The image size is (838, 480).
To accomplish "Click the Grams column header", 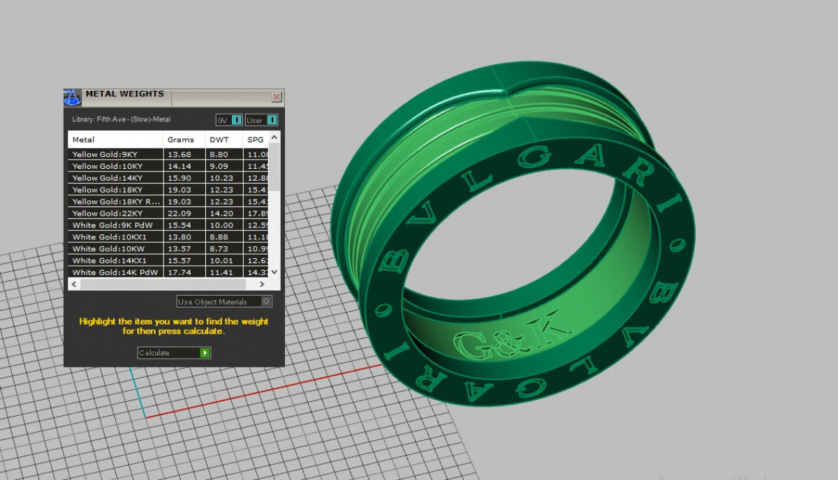I will coord(183,140).
